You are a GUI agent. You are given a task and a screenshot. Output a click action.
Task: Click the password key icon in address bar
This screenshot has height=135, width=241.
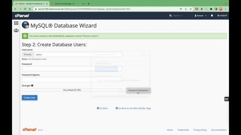coord(181,9)
